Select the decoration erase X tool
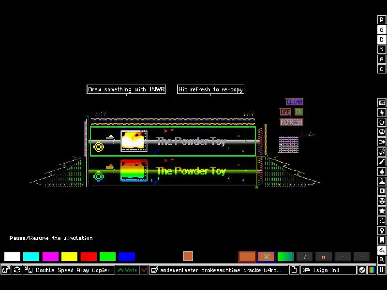The width and height of the screenshot is (387, 290). (x=267, y=257)
